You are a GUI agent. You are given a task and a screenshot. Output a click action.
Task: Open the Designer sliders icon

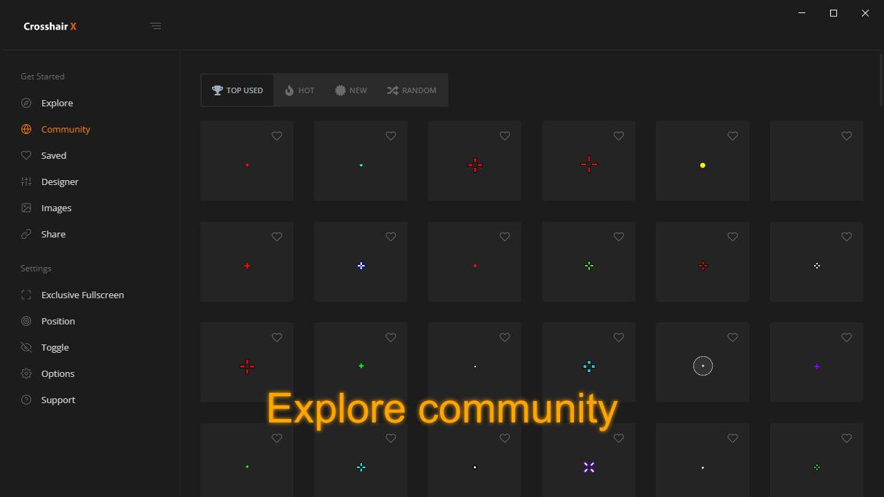click(x=26, y=182)
